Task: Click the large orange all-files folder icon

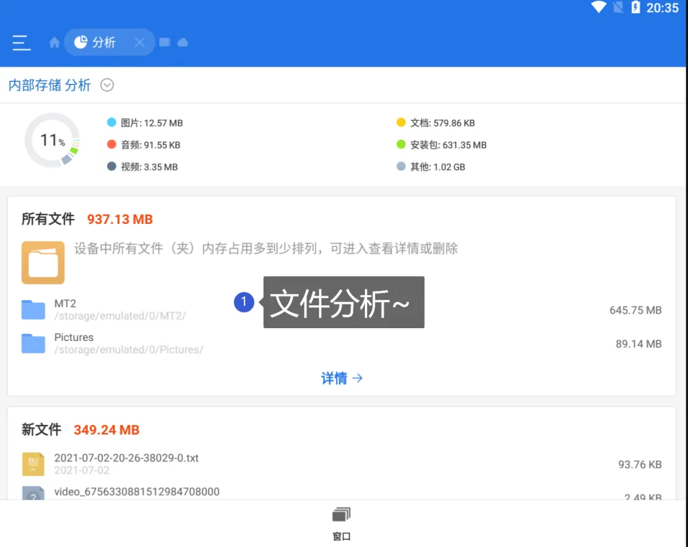Action: pos(43,262)
